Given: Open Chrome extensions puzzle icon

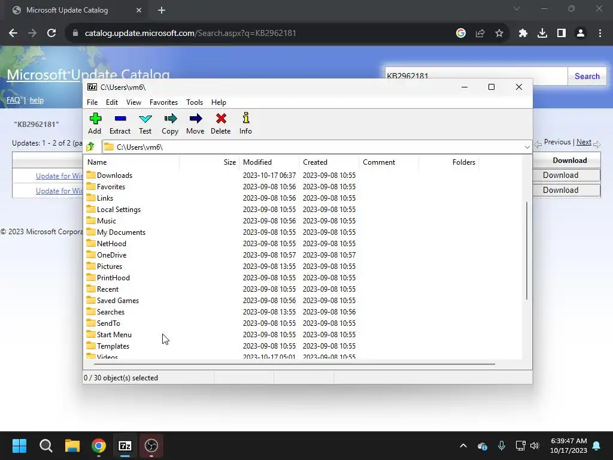Looking at the screenshot, I should 523,34.
